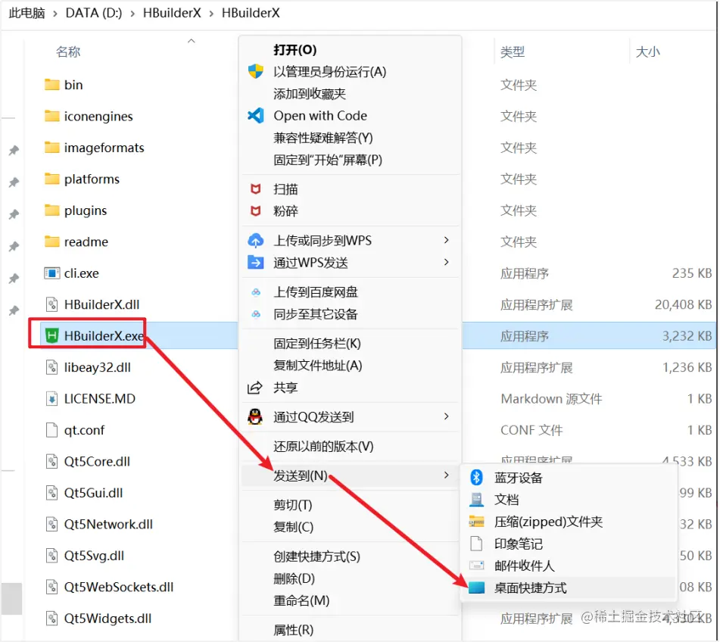Viewport: 720px width, 642px height.
Task: Select 还原以前的版本(V)
Action: point(324,446)
